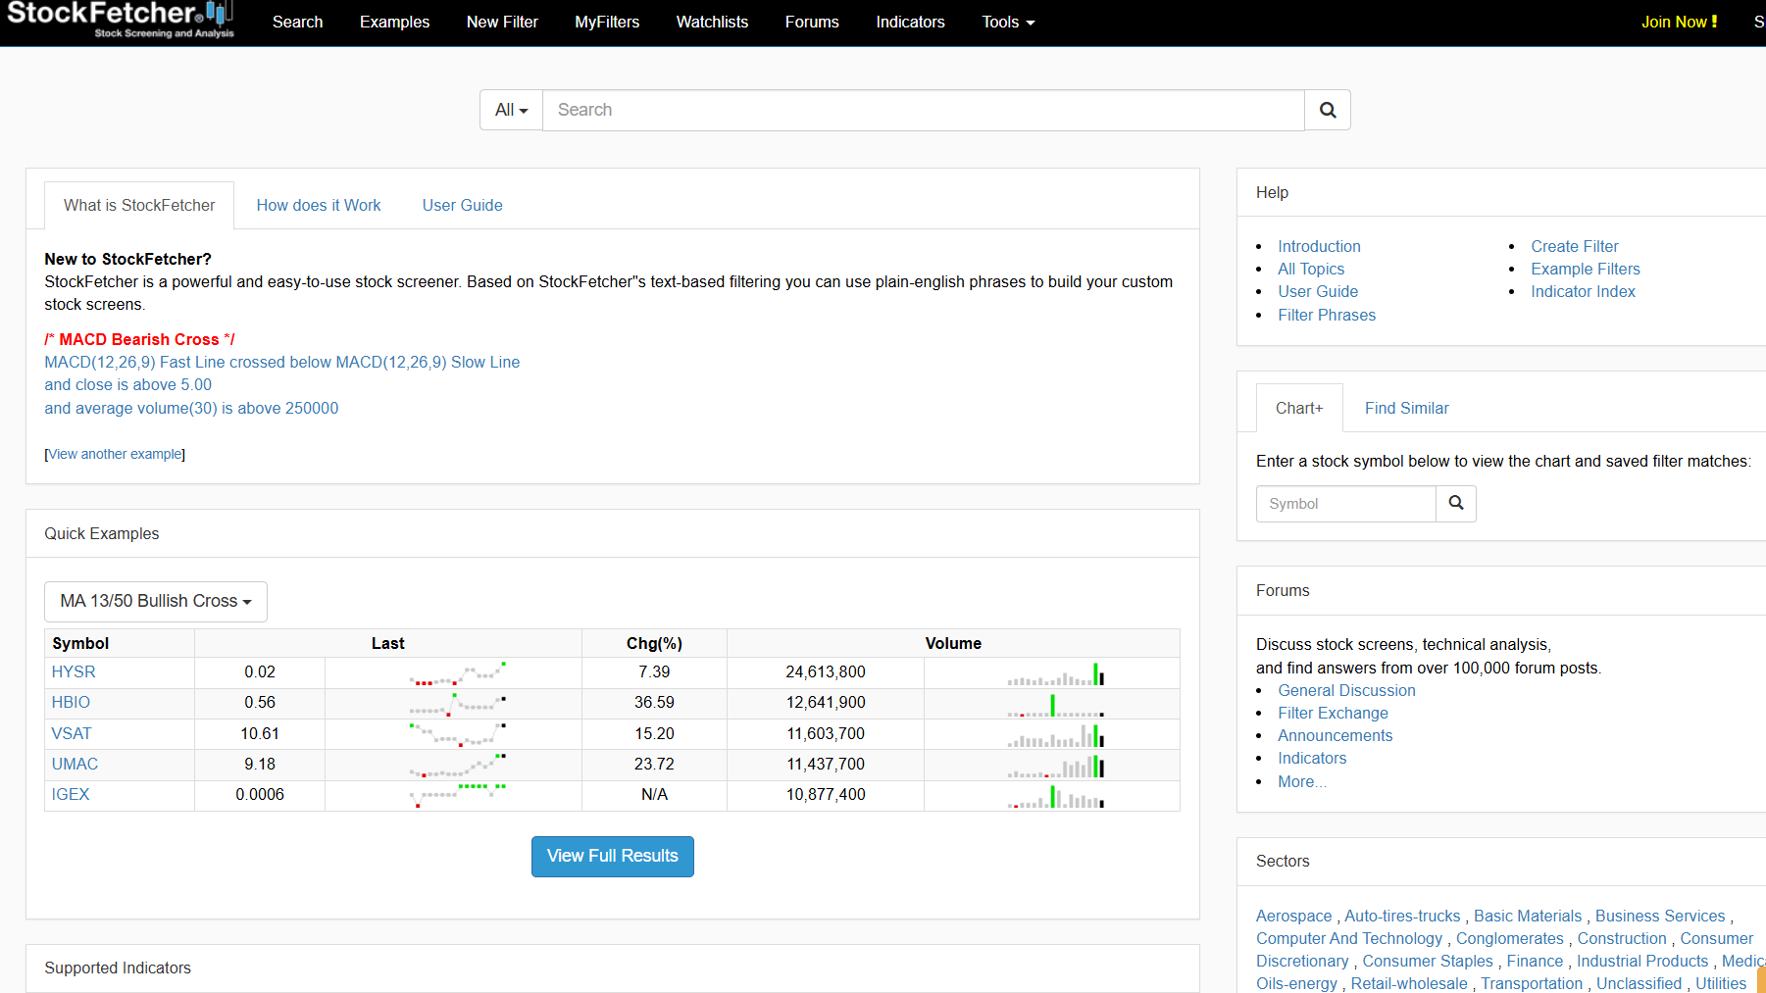Open the Filter Exchange forum link

pyautogui.click(x=1333, y=713)
